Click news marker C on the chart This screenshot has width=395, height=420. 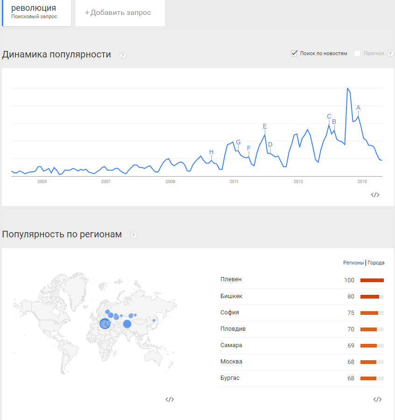click(329, 117)
